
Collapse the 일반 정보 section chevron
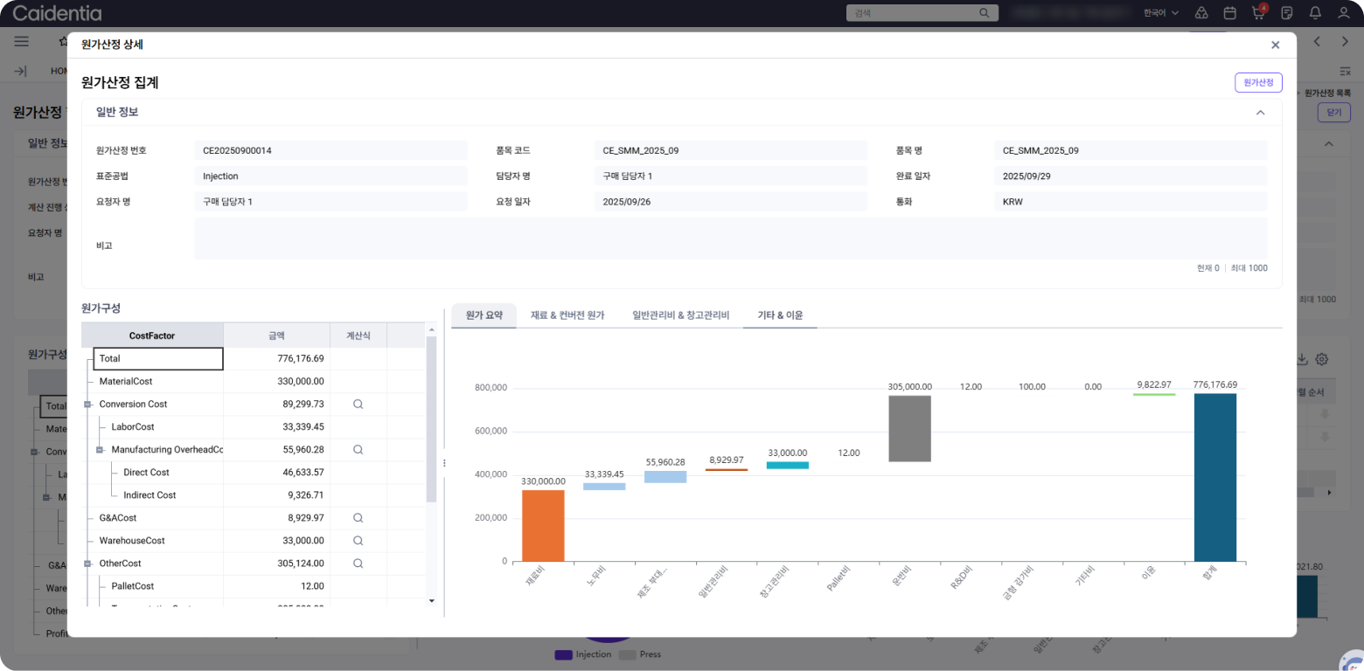[1260, 113]
